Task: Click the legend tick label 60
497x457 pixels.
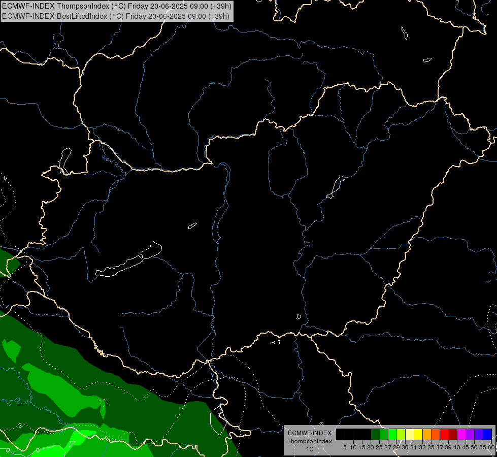Action: point(491,447)
